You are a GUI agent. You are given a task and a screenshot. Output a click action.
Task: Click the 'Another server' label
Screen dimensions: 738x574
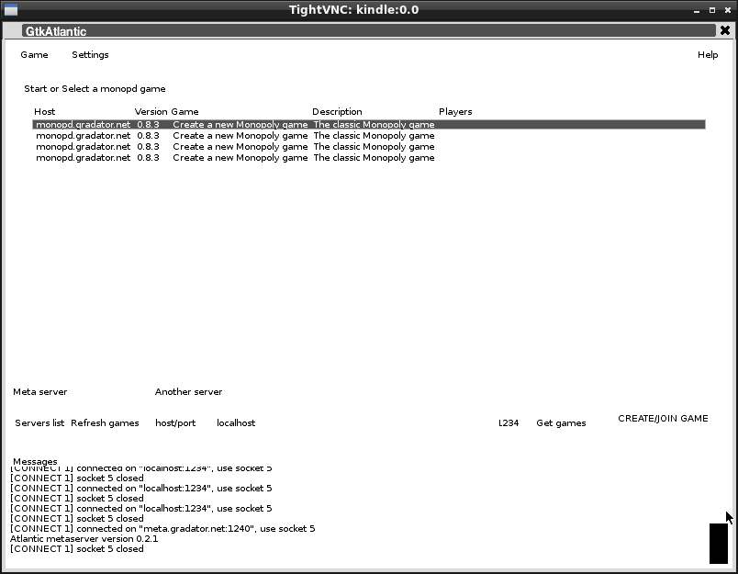pos(188,392)
